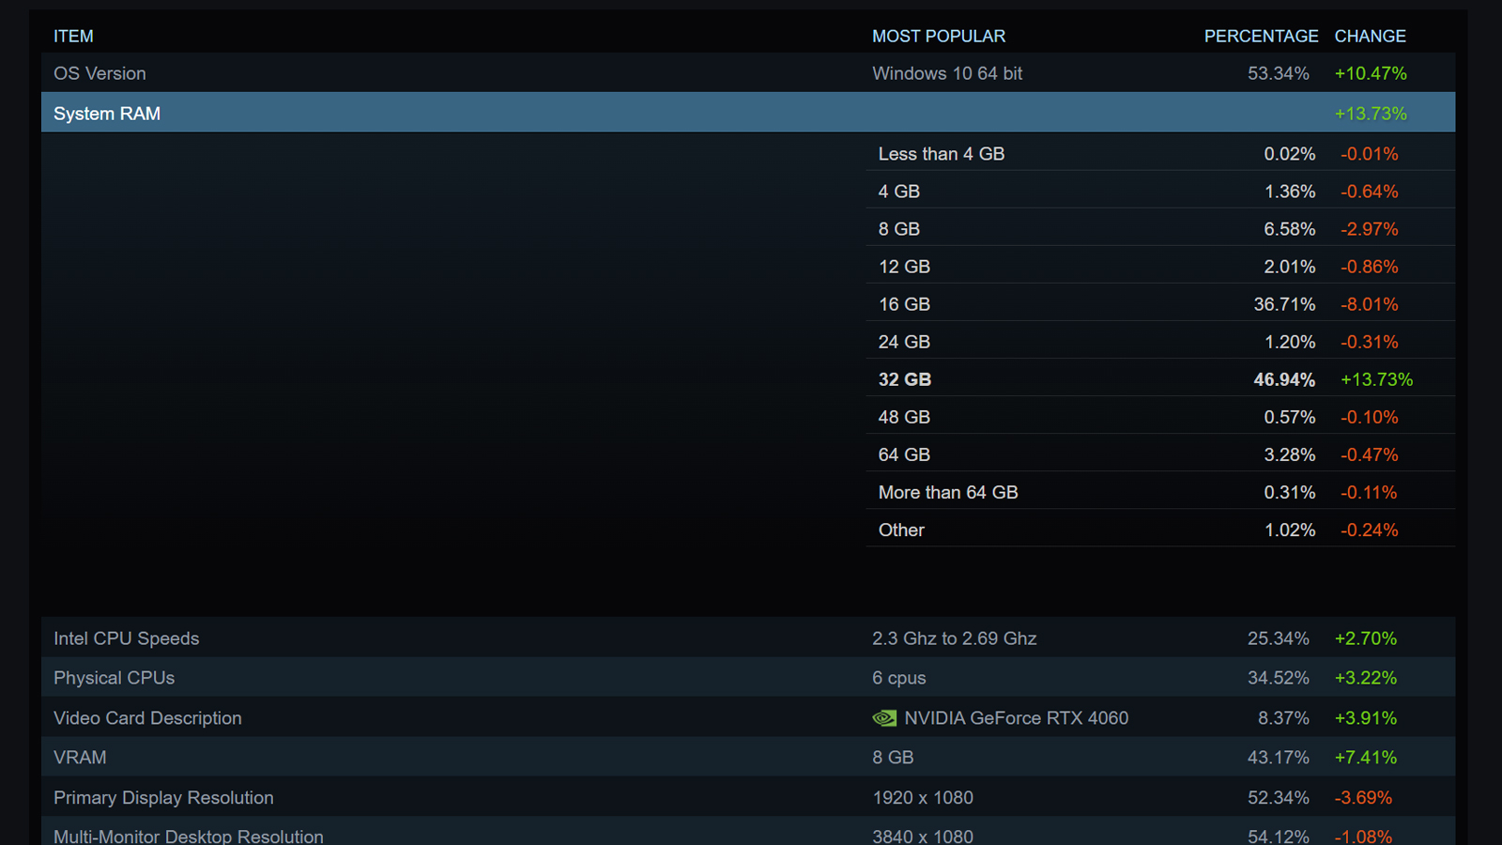Click the NVIDIA logo icon beside RTX 4060
This screenshot has width=1502, height=845.
tap(884, 718)
